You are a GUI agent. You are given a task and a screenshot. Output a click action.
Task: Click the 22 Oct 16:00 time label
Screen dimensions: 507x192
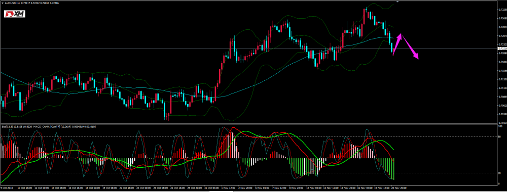126,188
